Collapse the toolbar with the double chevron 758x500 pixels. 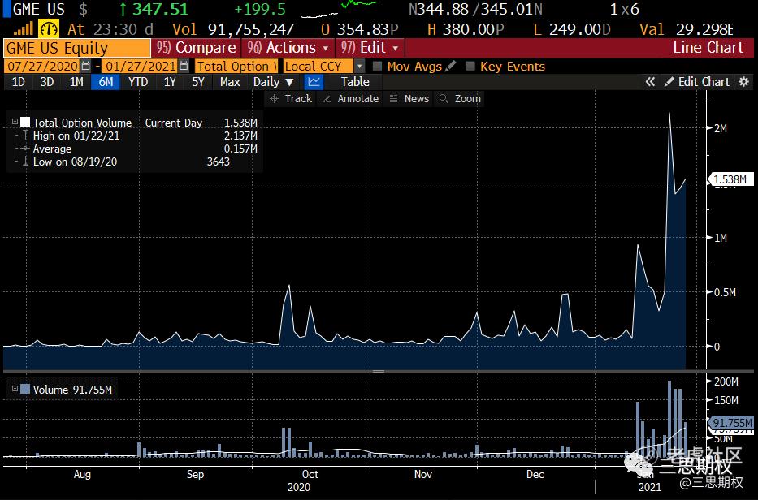(x=650, y=82)
